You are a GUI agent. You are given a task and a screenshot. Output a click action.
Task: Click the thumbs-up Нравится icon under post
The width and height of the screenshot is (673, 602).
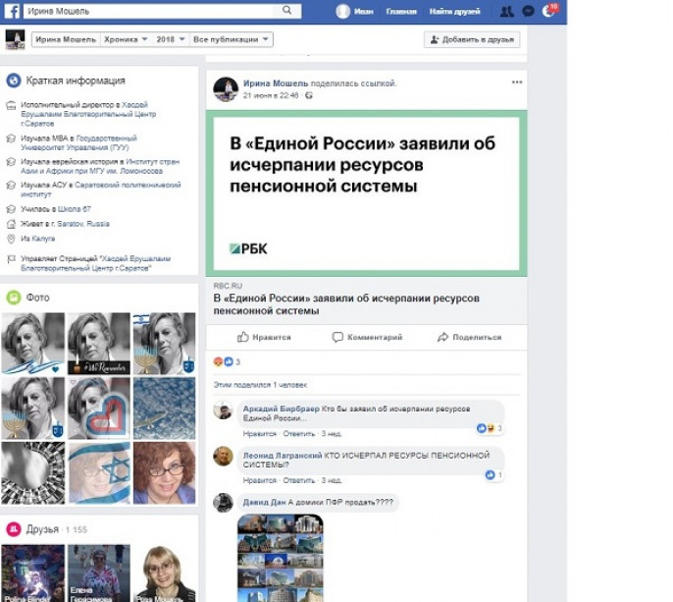click(243, 337)
